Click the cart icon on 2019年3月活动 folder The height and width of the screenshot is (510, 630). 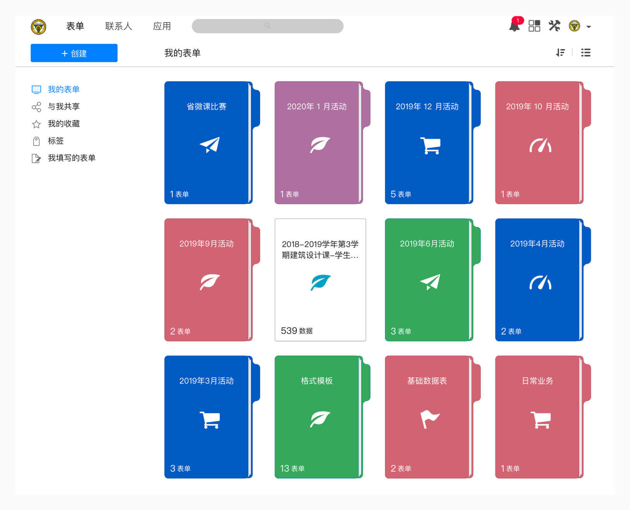pyautogui.click(x=210, y=420)
